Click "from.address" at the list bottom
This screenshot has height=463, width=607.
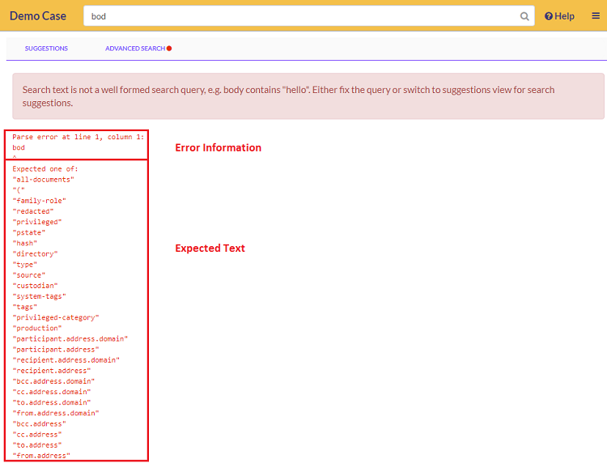point(41,456)
